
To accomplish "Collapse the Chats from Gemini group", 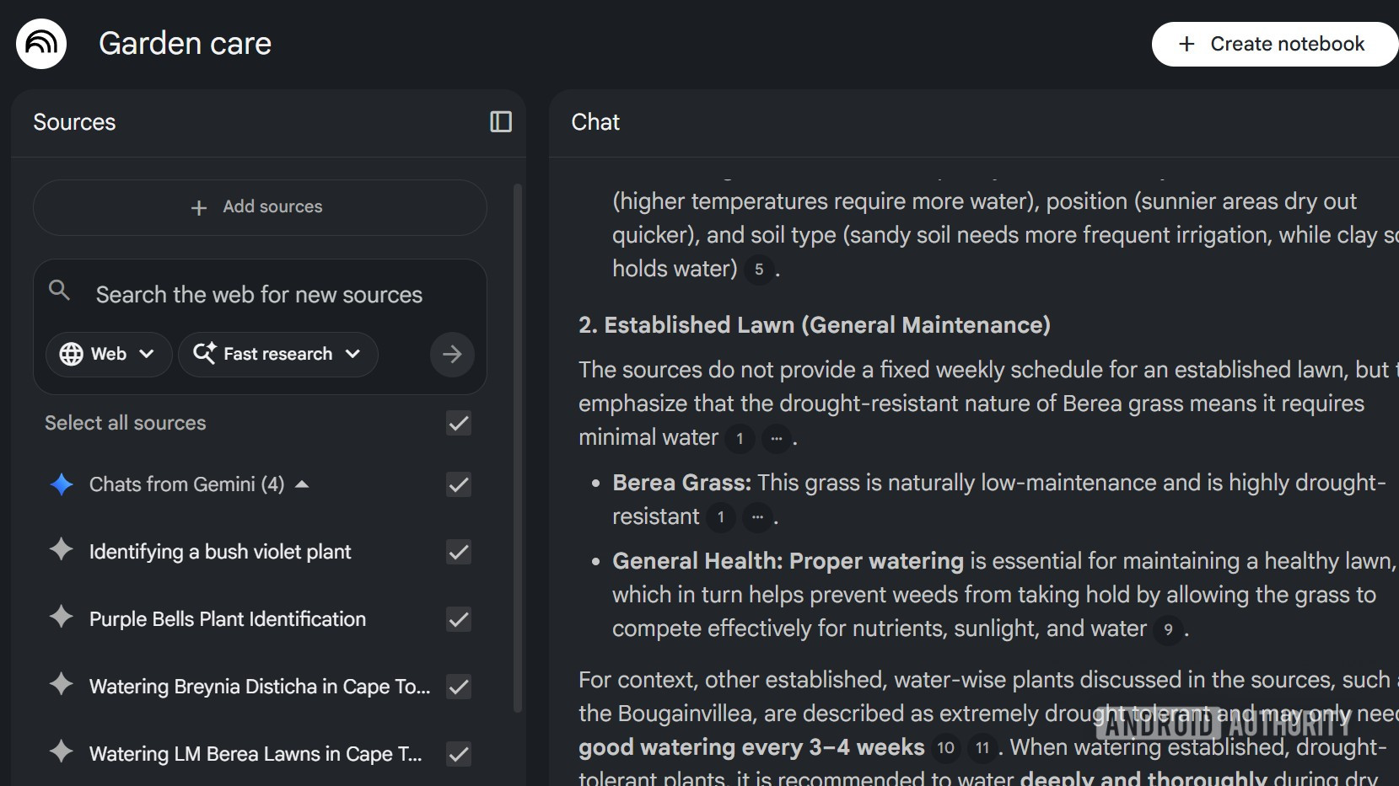I will tap(304, 484).
